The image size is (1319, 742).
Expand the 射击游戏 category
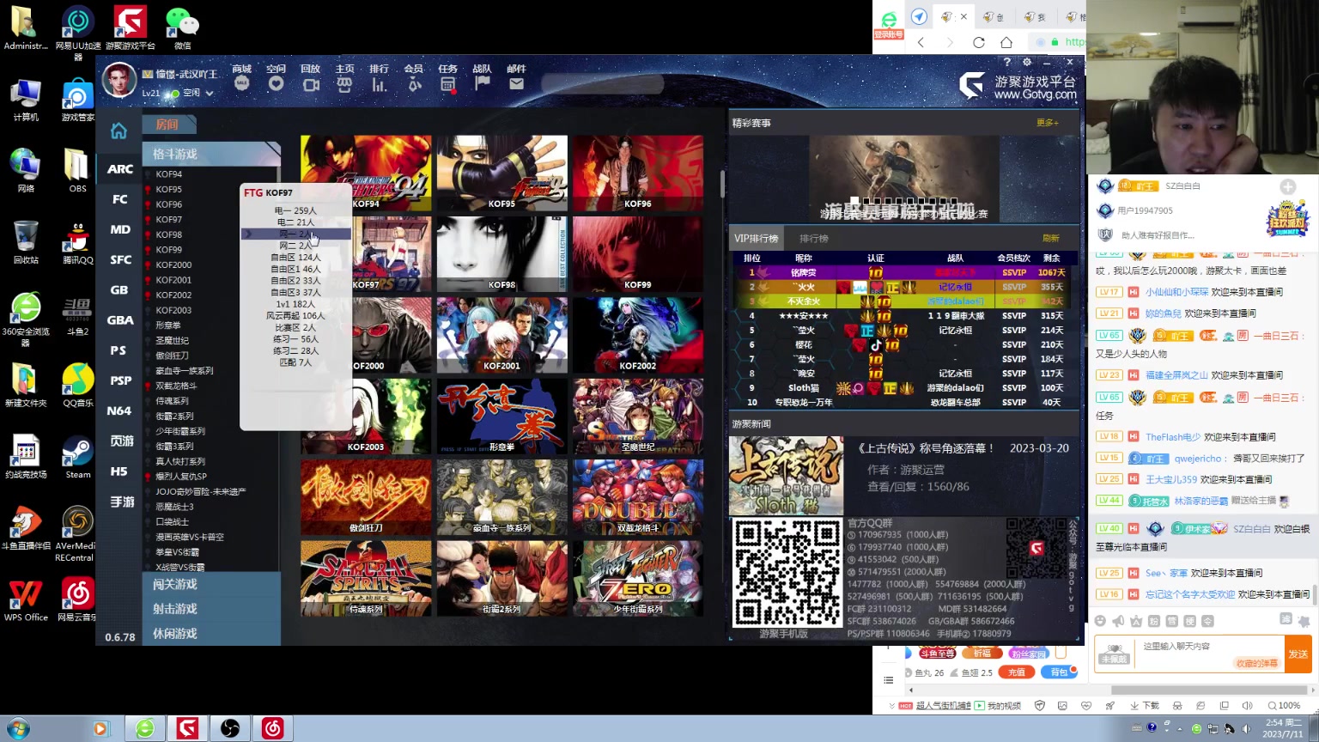coord(210,609)
